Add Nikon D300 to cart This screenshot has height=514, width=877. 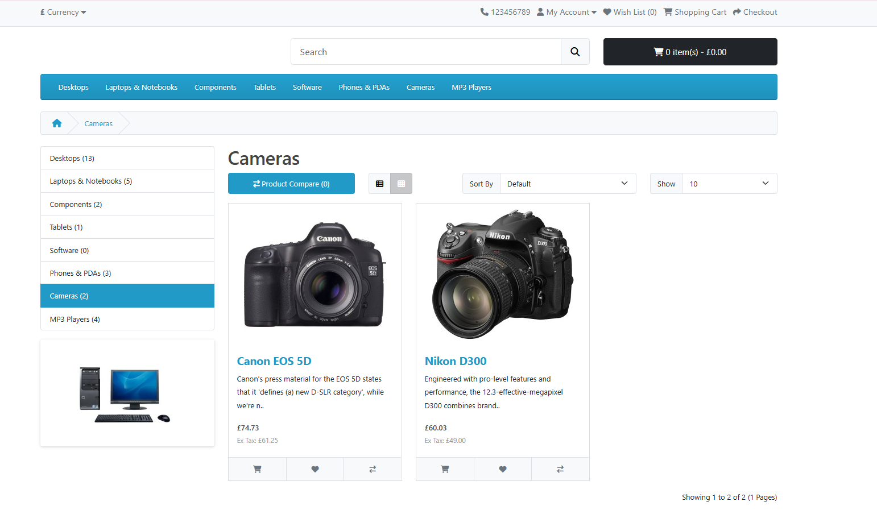[445, 469]
